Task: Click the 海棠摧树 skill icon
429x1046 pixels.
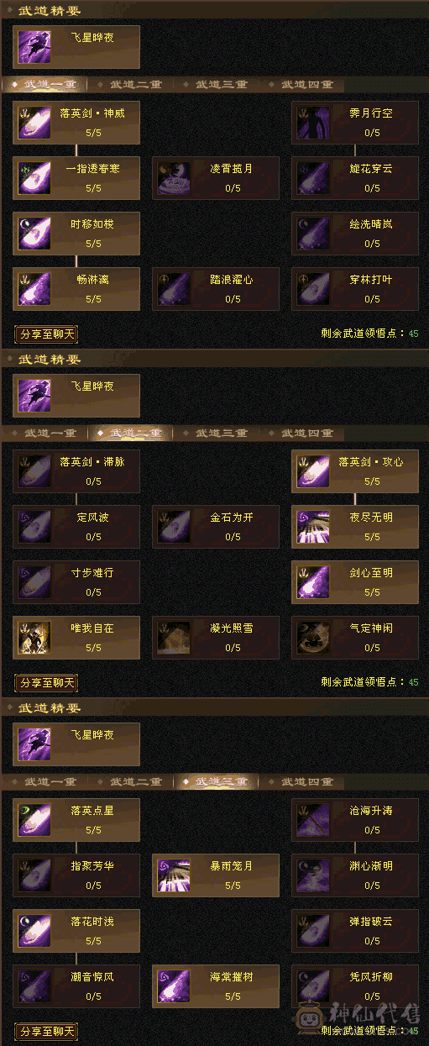Action: (174, 986)
